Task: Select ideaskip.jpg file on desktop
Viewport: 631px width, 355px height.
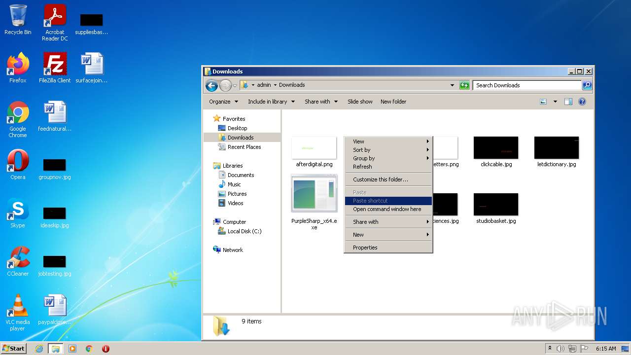Action: pos(55,217)
